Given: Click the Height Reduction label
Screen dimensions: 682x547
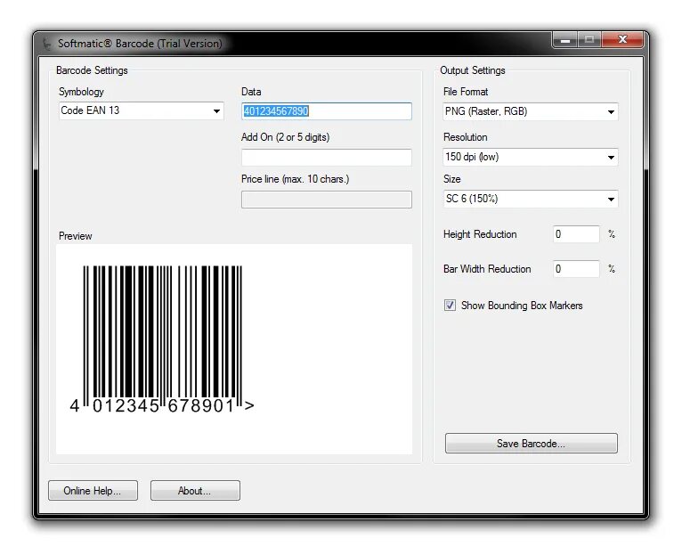Looking at the screenshot, I should point(480,234).
